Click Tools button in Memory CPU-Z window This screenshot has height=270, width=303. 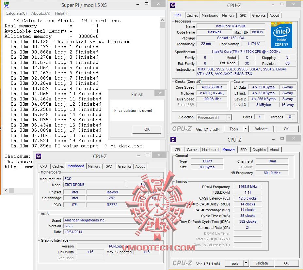[x=234, y=263]
